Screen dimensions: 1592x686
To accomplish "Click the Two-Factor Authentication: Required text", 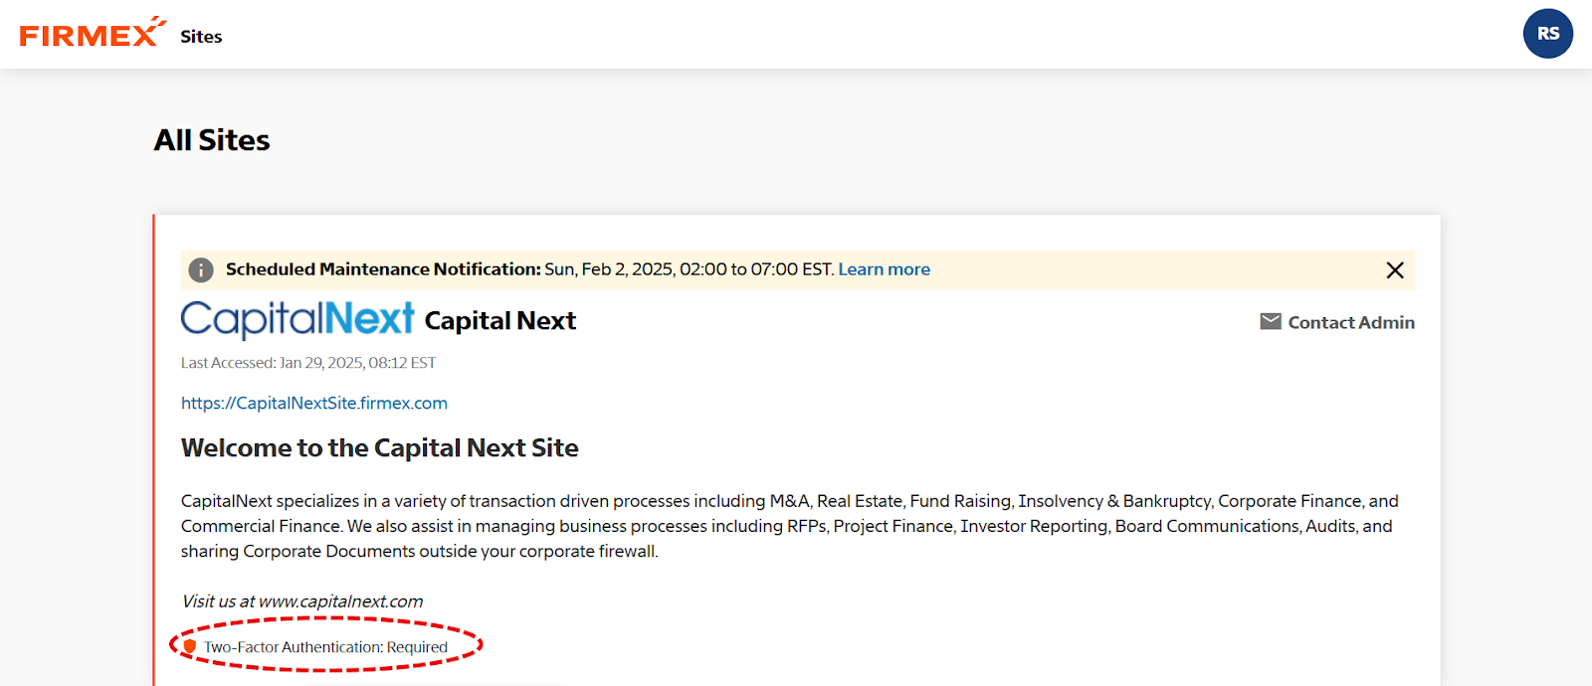I will (x=325, y=647).
